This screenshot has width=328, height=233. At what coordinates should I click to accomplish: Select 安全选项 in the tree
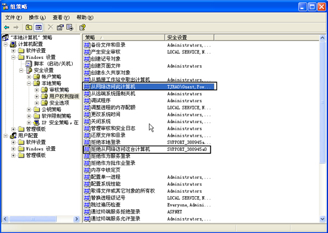(x=59, y=103)
